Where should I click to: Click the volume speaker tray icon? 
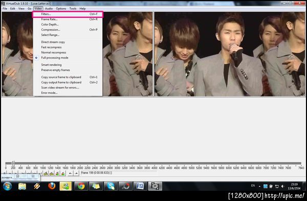[x=282, y=186]
